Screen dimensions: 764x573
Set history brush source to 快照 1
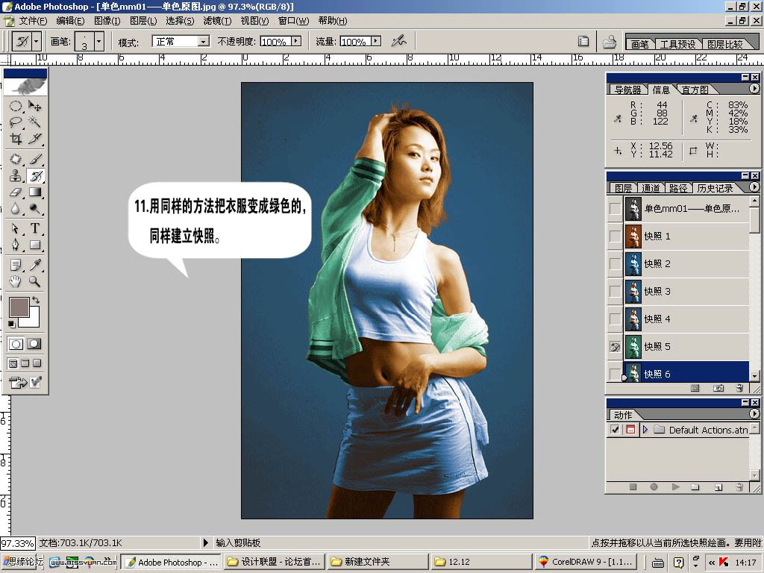616,237
